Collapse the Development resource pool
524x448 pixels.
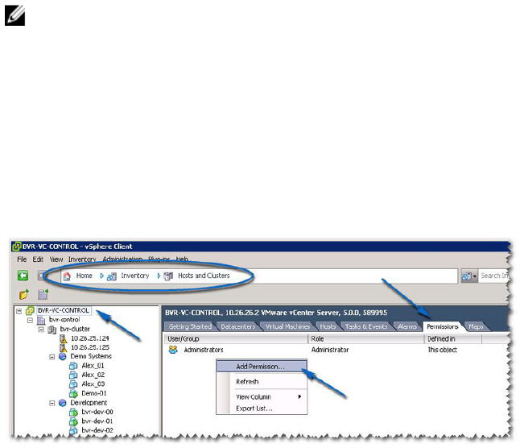click(52, 404)
